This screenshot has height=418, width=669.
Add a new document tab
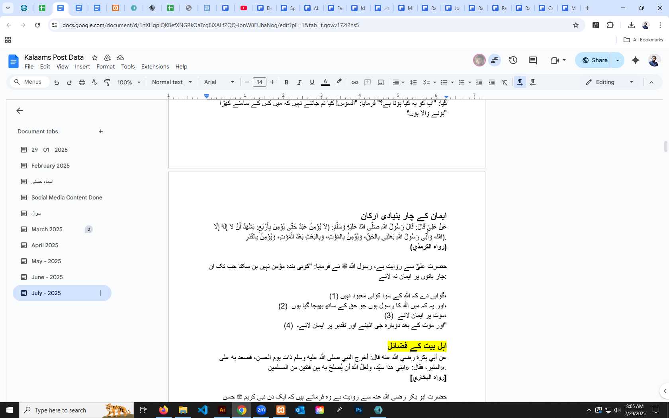(x=101, y=131)
